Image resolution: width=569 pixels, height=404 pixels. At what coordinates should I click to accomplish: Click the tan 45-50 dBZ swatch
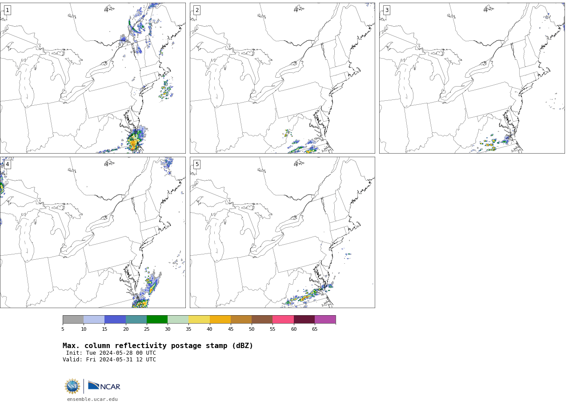pos(241,320)
